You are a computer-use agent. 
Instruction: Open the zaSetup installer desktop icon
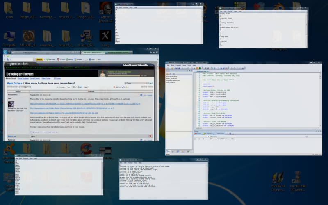click(x=87, y=39)
